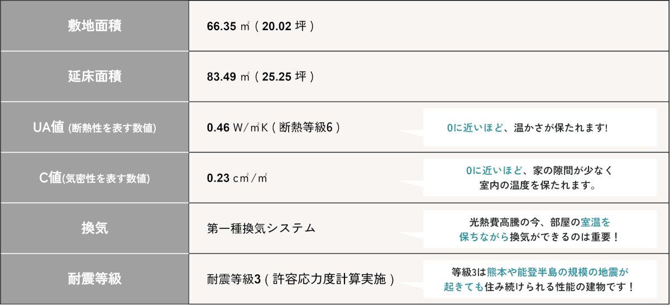Select the 第一種換気システム text
The height and width of the screenshot is (305, 670).
click(261, 228)
